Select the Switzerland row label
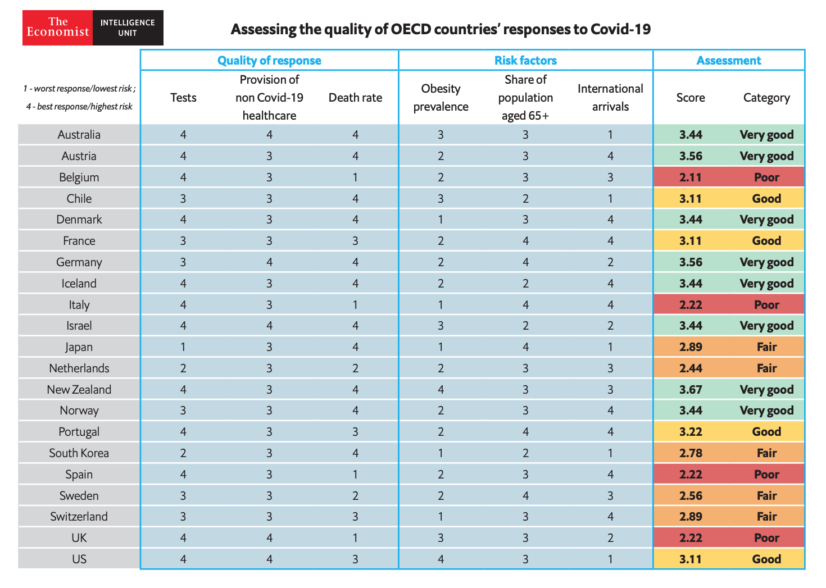The height and width of the screenshot is (588, 826). point(79,517)
